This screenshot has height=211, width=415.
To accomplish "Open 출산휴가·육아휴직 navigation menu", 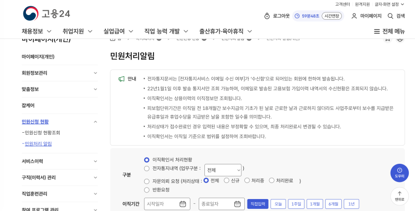I will point(226,31).
